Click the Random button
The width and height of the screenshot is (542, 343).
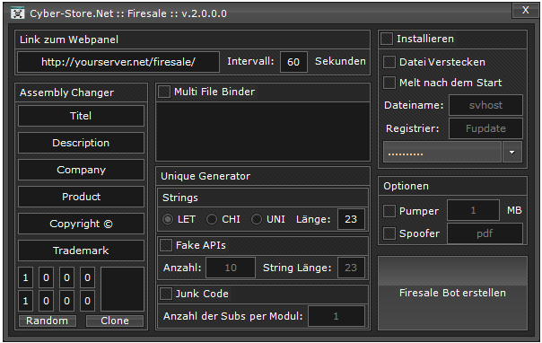[48, 321]
